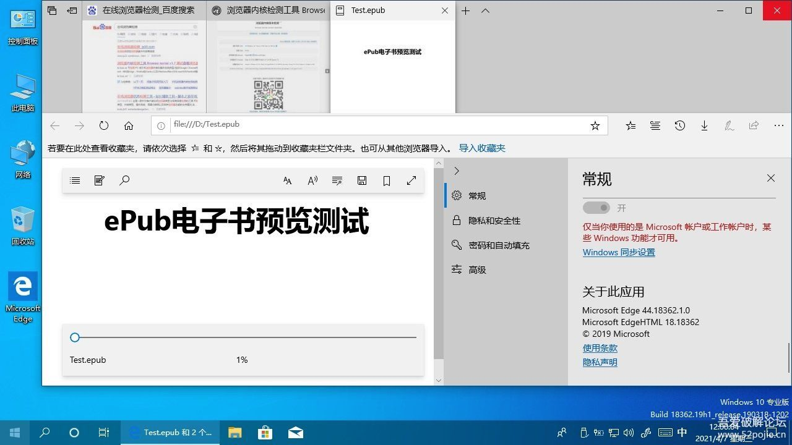Search inside the EPUB book
Image resolution: width=792 pixels, height=445 pixels.
tap(124, 180)
